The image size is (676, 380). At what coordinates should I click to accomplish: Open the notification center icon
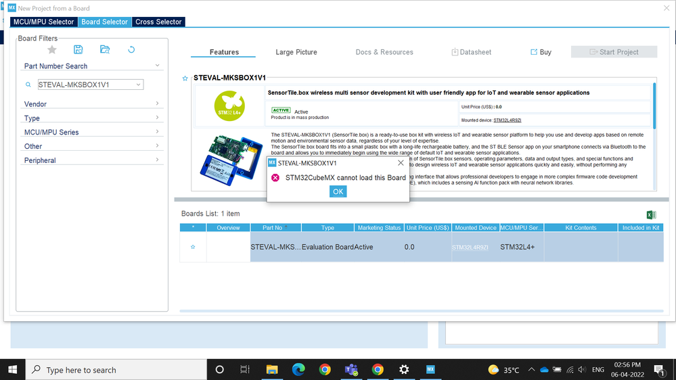point(659,370)
